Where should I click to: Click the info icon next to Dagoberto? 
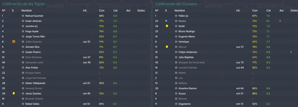pos(176,104)
